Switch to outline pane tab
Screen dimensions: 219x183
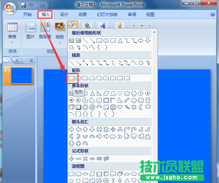click(x=17, y=60)
